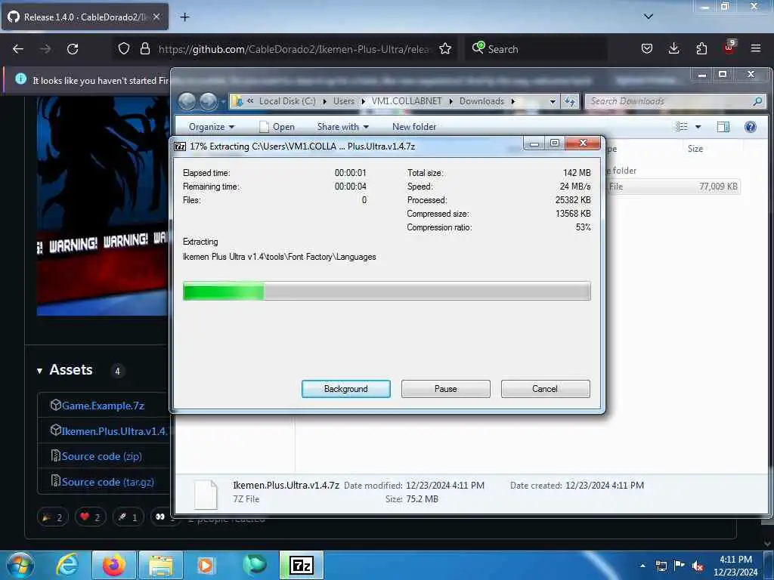List all tabs dropdown arrow
774x580 pixels.
649,17
